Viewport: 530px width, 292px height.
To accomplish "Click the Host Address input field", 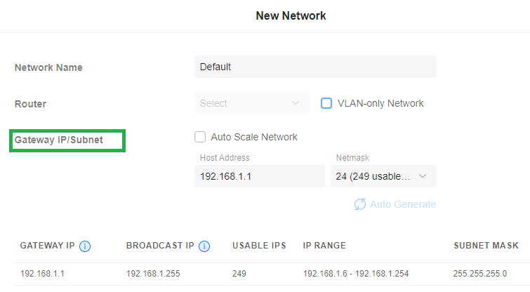I will [x=259, y=176].
